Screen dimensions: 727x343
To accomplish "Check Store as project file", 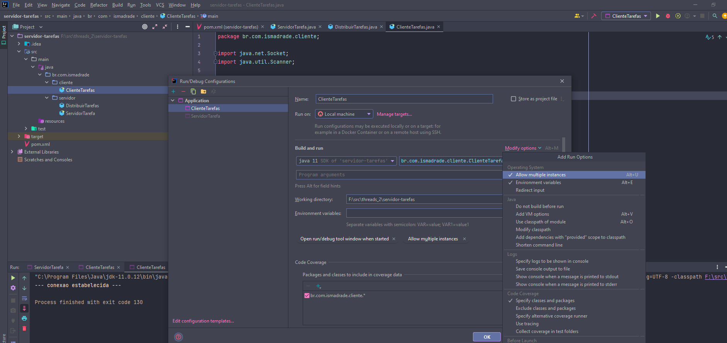I will coord(513,99).
